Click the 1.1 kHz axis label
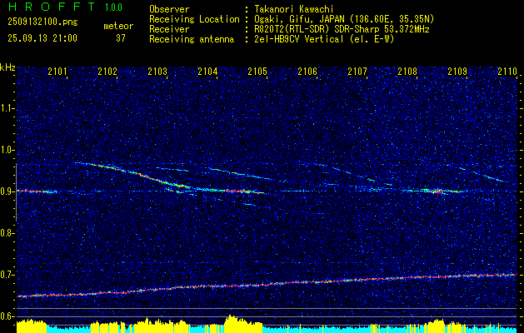 coord(7,108)
